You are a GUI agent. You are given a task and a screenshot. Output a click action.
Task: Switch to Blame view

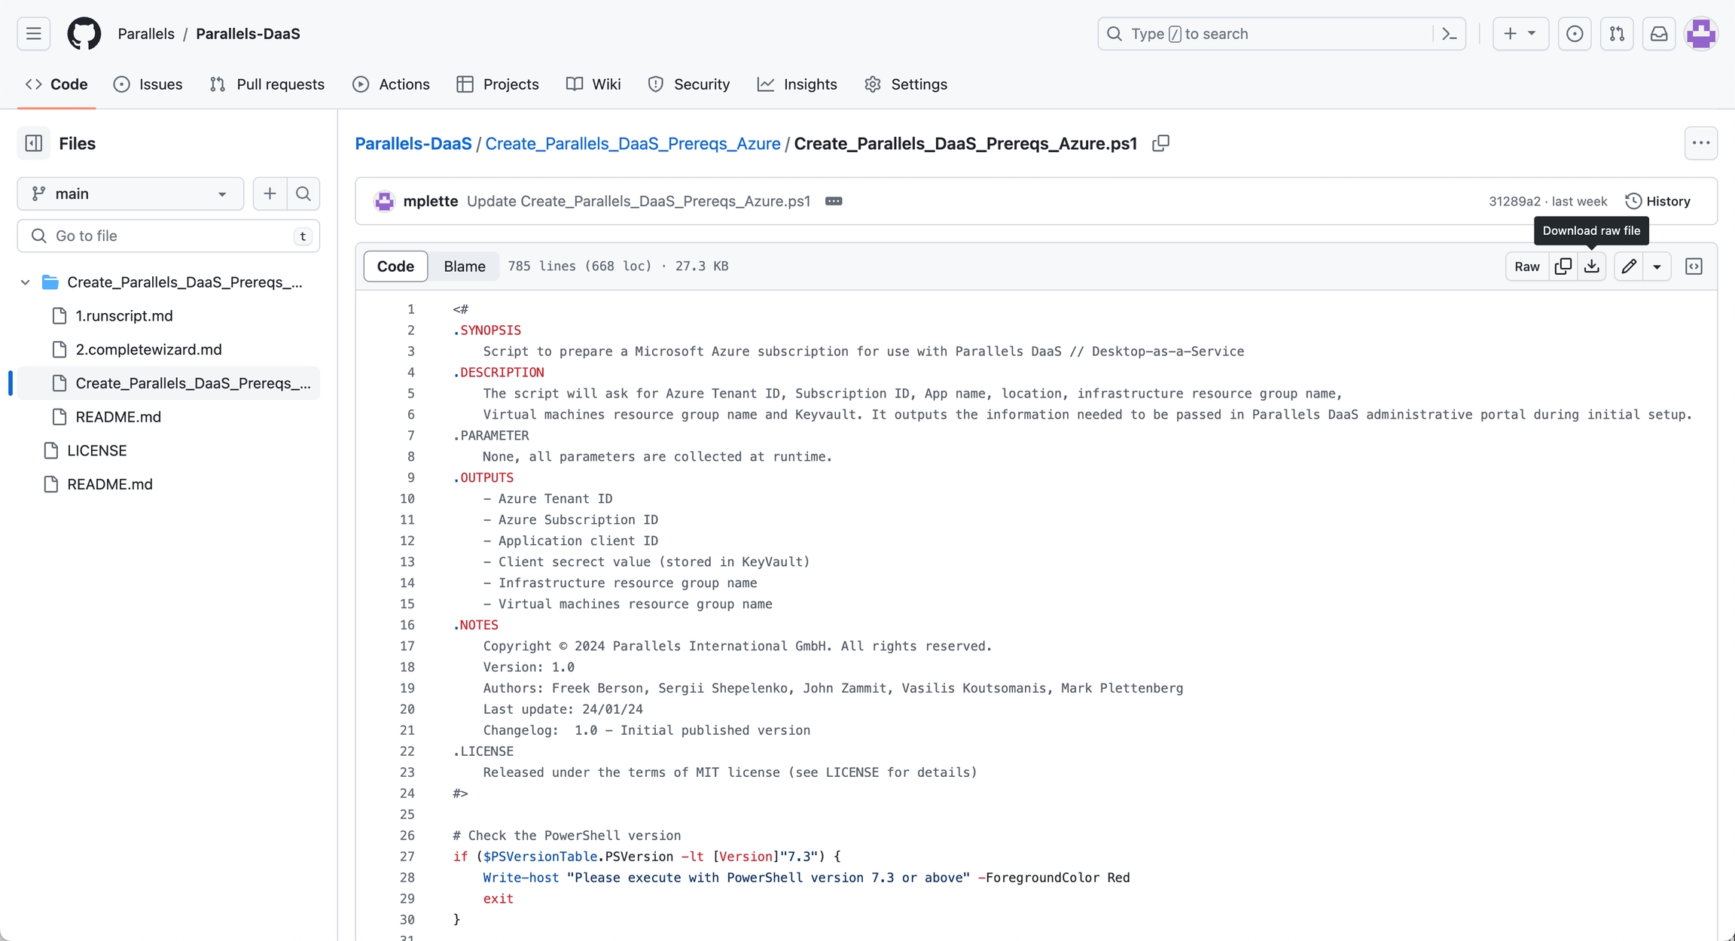pos(464,266)
